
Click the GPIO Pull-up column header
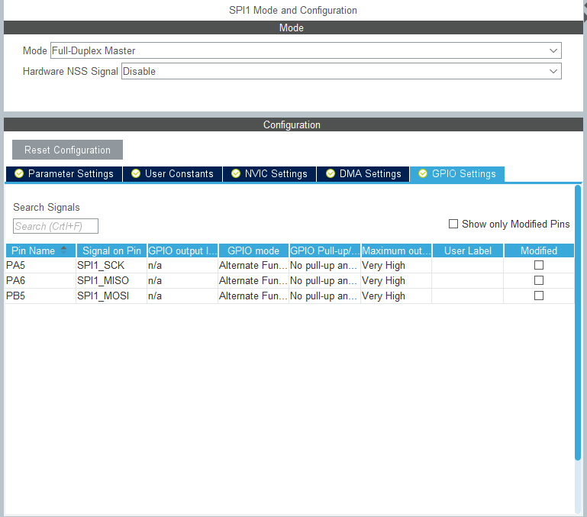324,250
